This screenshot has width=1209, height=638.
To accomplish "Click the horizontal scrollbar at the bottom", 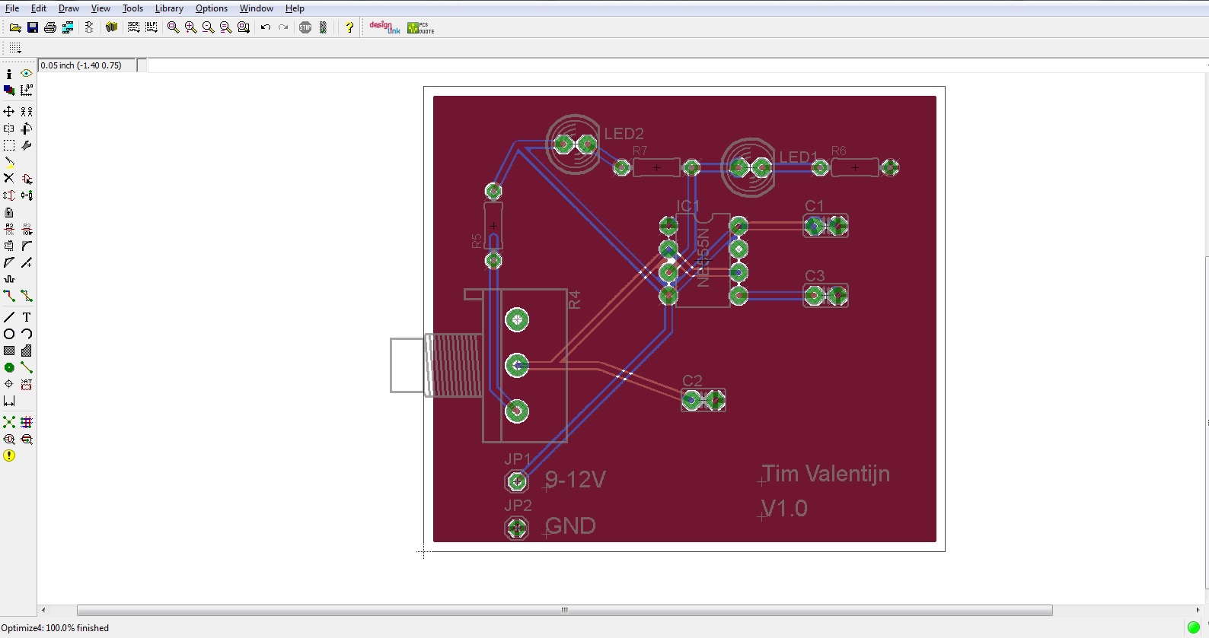I will pyautogui.click(x=564, y=610).
